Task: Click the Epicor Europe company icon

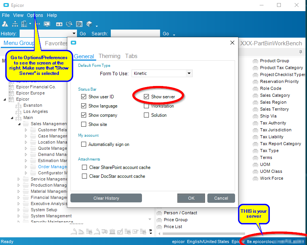Action: (x=11, y=93)
